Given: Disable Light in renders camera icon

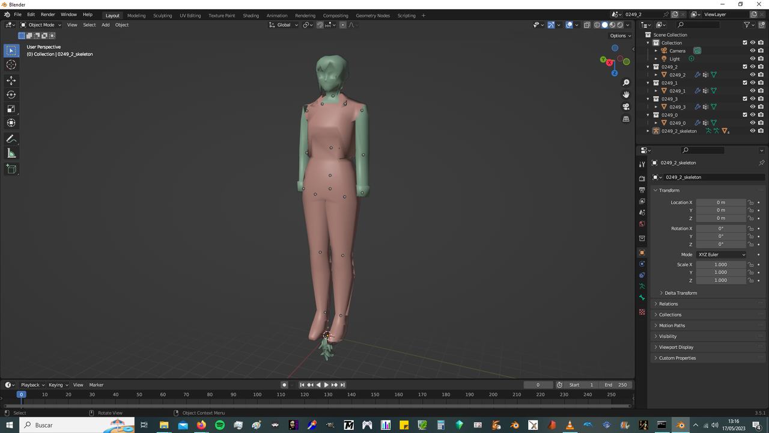Looking at the screenshot, I should (761, 59).
